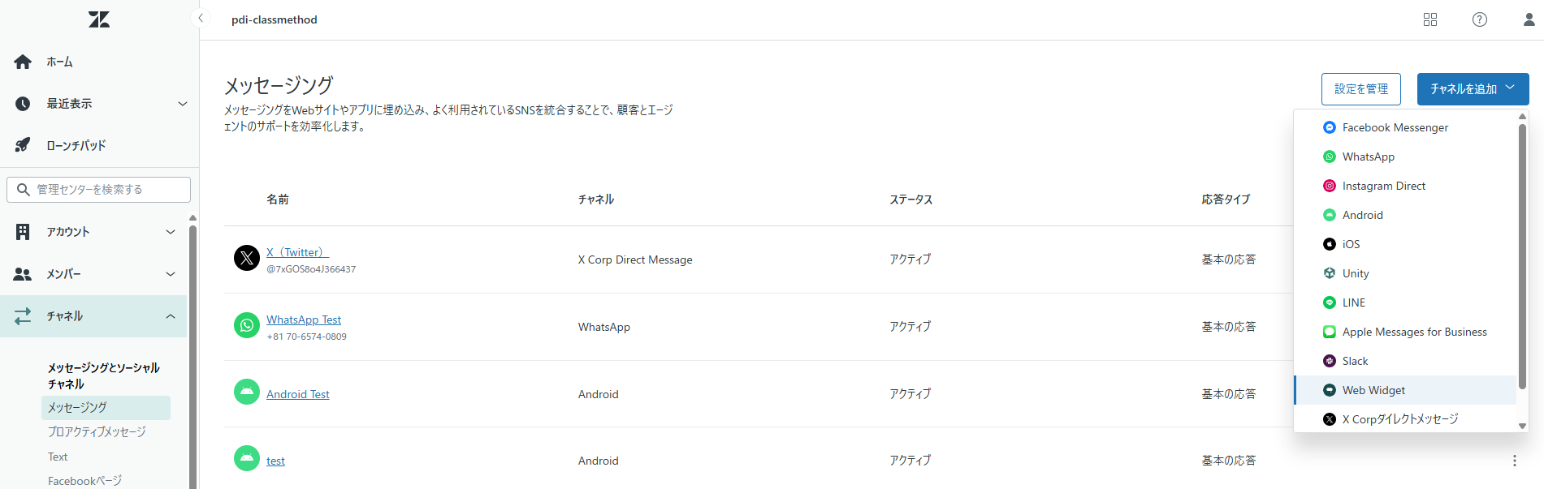Select LINE from the channel menu
Image resolution: width=1544 pixels, height=489 pixels.
[1353, 302]
